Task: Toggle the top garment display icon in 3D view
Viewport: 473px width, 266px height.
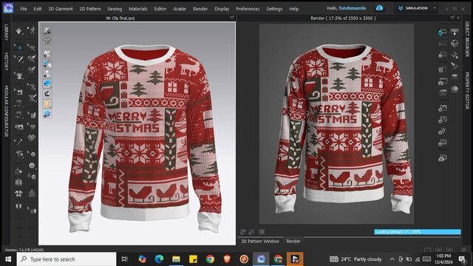Action: (x=47, y=30)
